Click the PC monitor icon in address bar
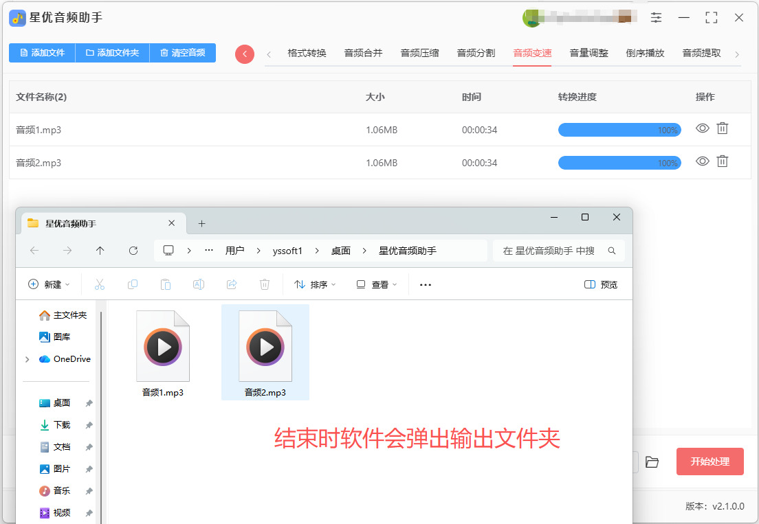 click(x=168, y=251)
